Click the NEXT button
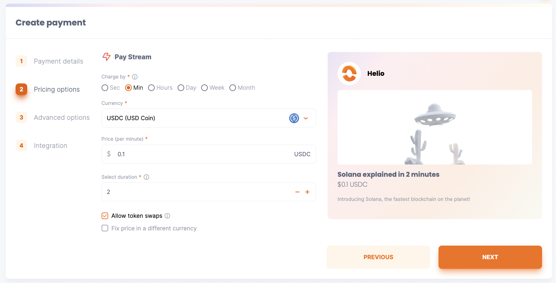The image size is (556, 283). [490, 257]
